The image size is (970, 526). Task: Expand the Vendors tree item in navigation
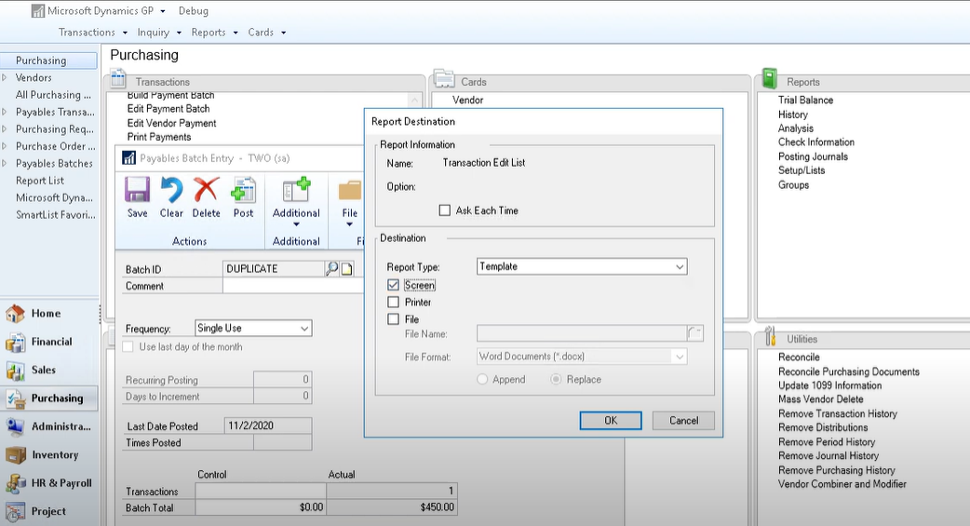[6, 78]
